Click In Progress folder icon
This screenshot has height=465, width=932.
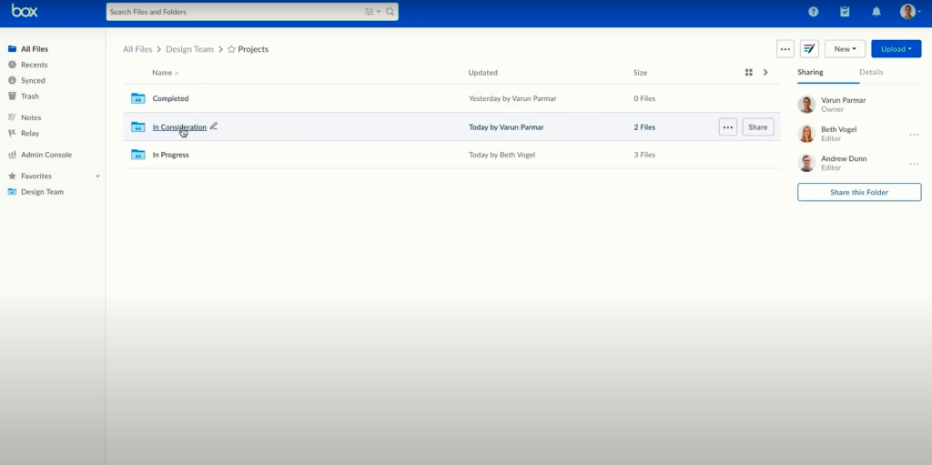138,155
